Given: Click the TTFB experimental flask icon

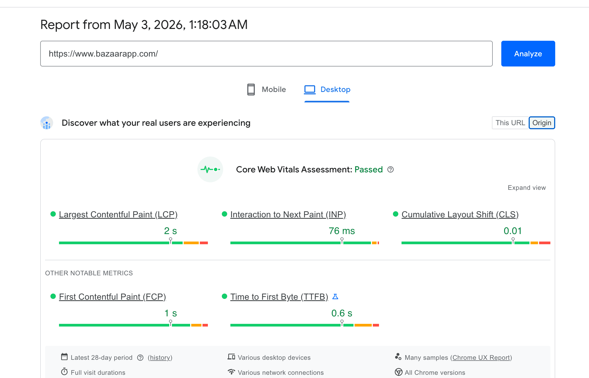Looking at the screenshot, I should click(335, 297).
